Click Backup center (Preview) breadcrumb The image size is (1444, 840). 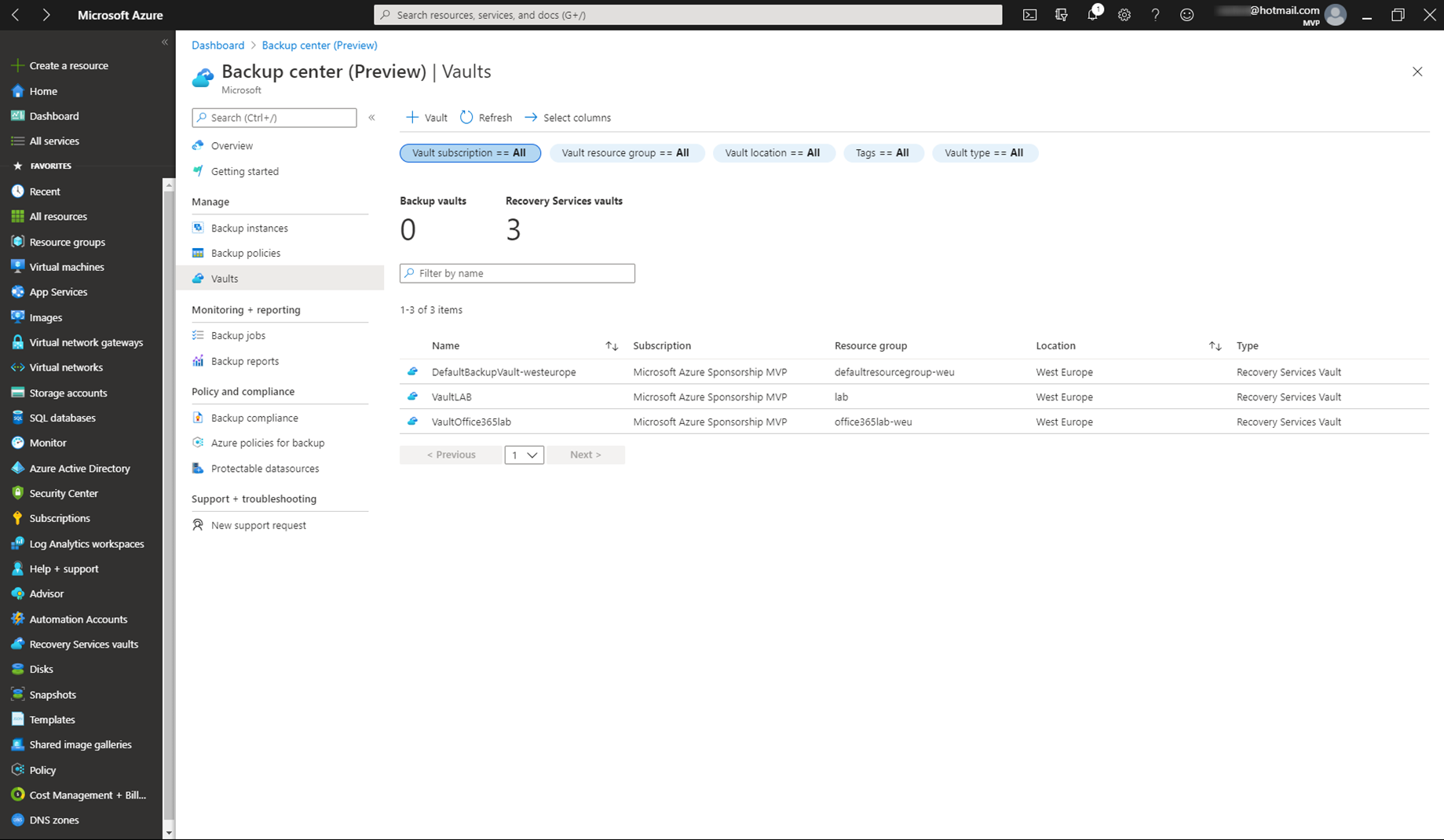pyautogui.click(x=320, y=46)
